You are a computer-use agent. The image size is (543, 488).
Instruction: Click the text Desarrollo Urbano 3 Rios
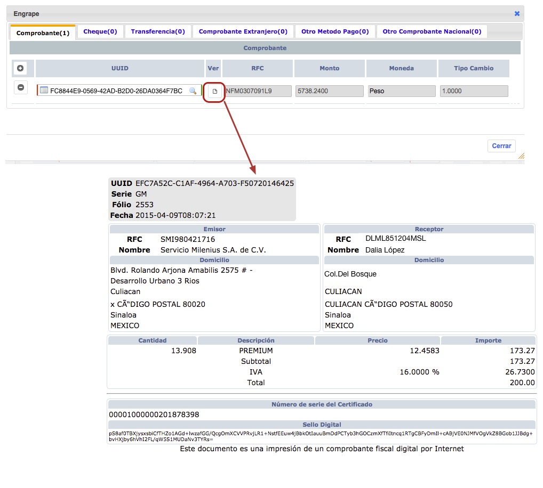tap(155, 281)
